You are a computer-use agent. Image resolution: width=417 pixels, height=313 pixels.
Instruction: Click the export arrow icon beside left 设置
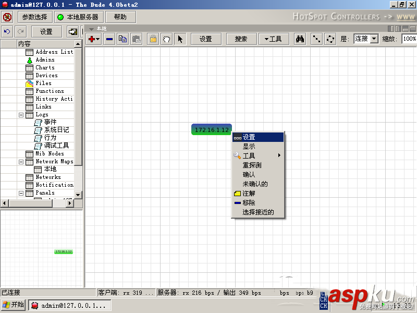pyautogui.click(x=72, y=32)
